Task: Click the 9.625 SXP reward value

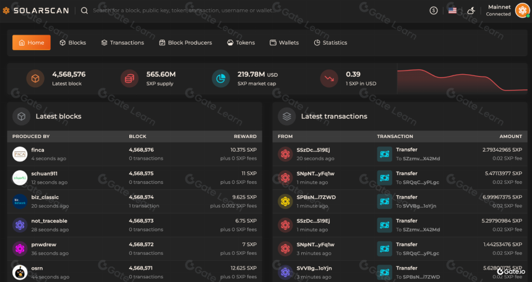Action: tap(246, 197)
